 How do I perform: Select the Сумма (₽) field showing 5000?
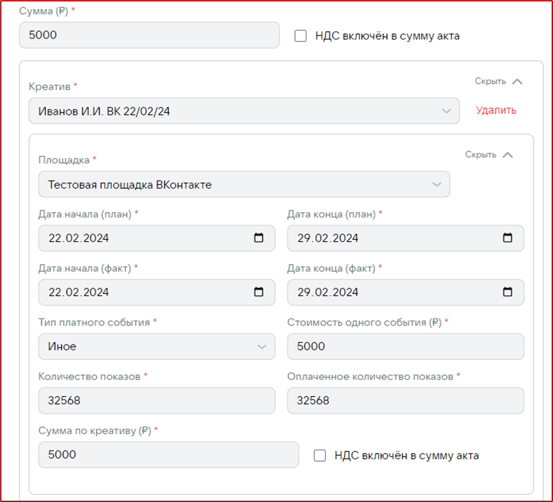pos(147,36)
